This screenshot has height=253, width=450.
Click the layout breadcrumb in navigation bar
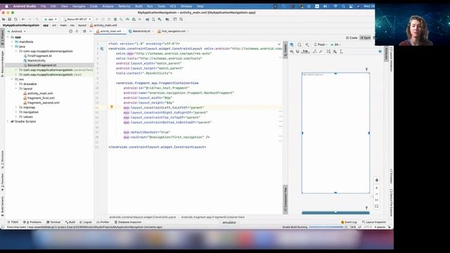pyautogui.click(x=82, y=25)
